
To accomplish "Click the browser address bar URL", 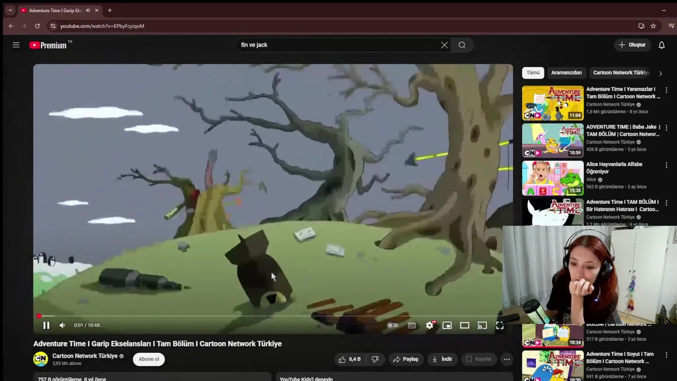I will (102, 26).
